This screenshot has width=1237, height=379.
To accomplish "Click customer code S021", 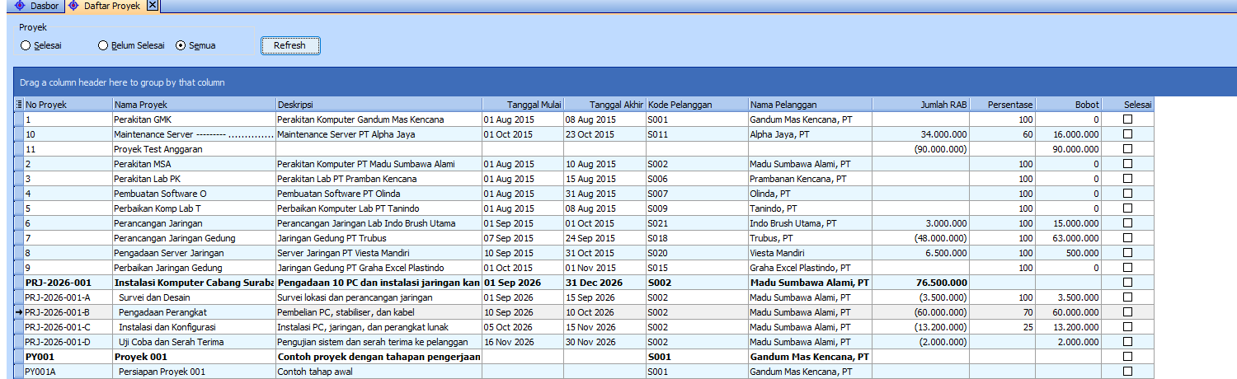I will click(x=697, y=223).
